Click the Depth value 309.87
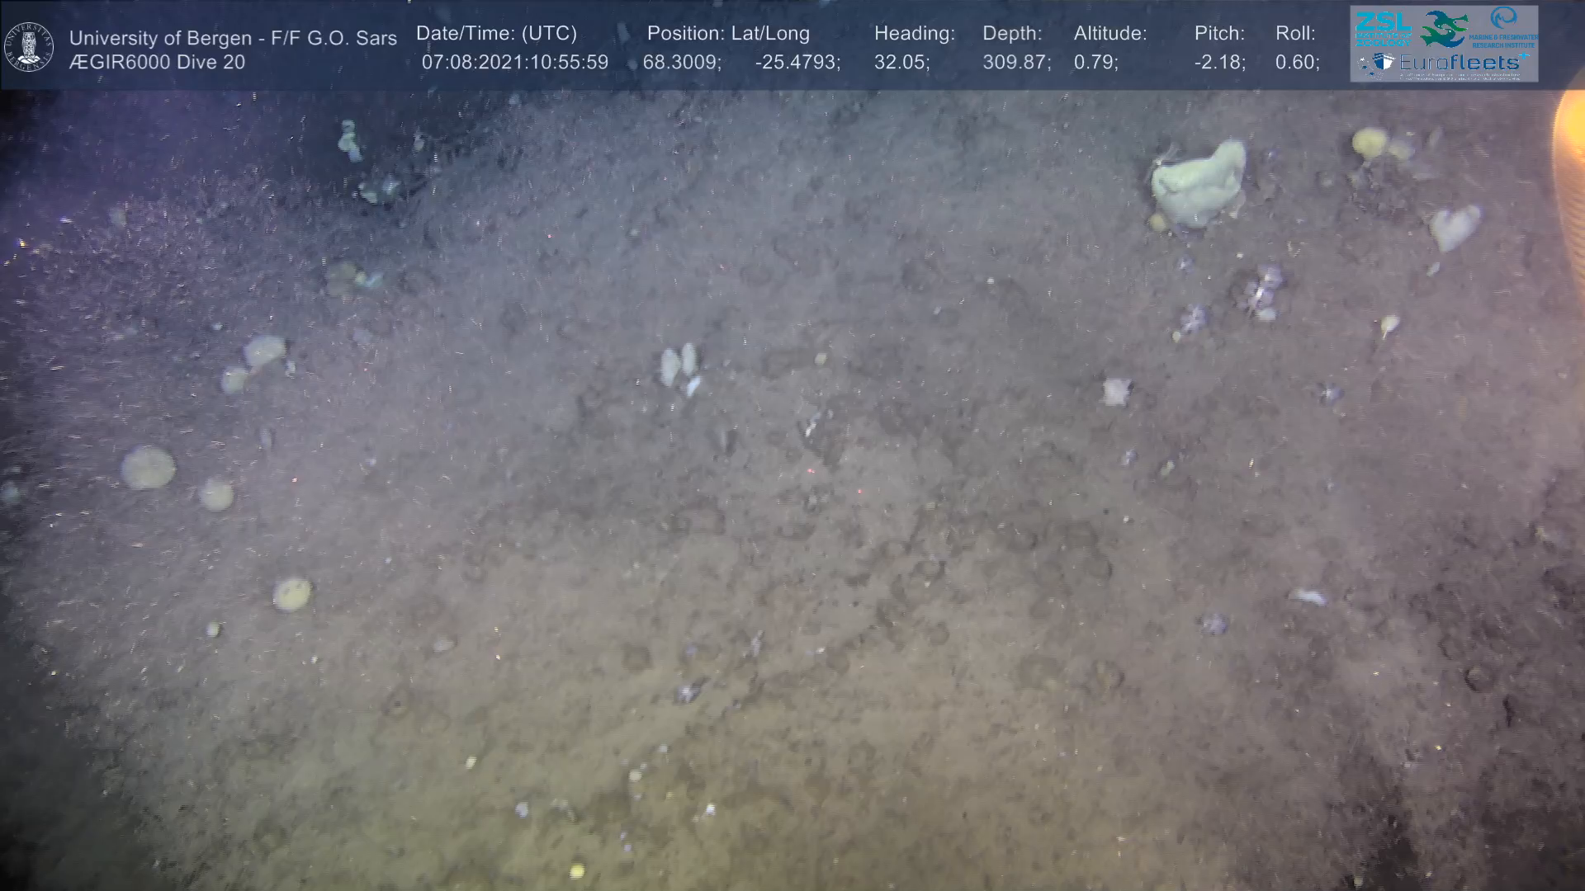Image resolution: width=1585 pixels, height=891 pixels. tap(1015, 63)
